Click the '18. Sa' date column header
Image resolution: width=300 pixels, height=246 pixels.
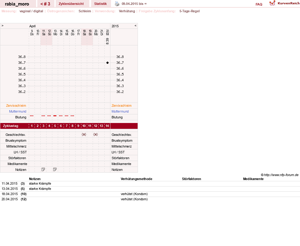pos(84,33)
